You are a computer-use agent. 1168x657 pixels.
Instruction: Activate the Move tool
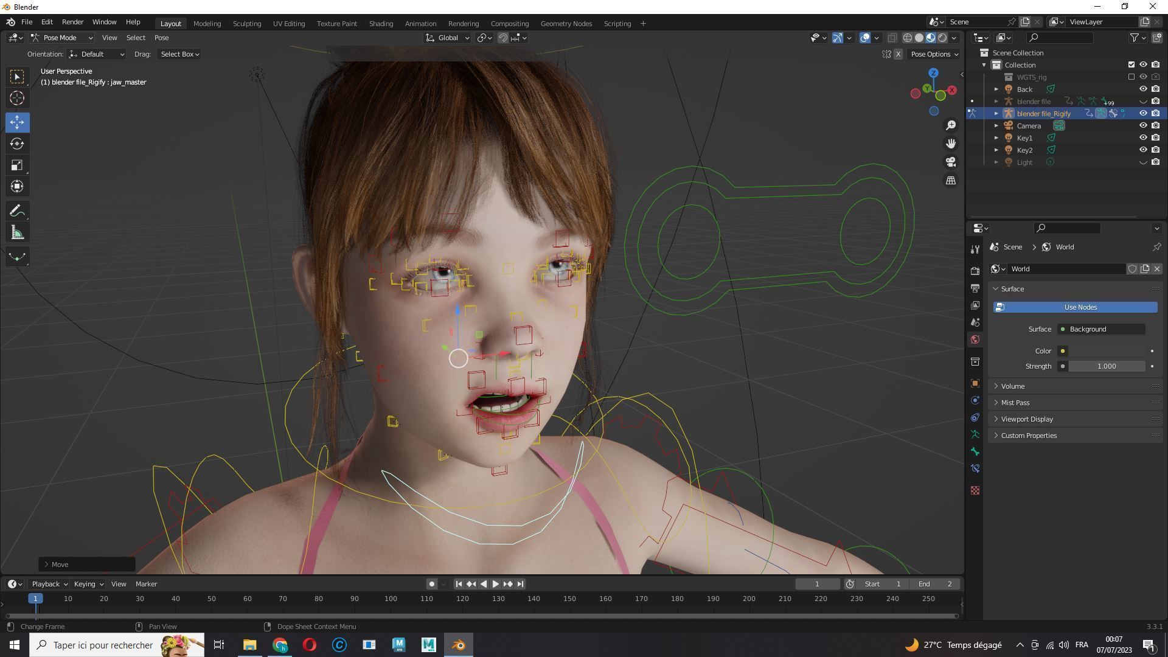point(17,122)
